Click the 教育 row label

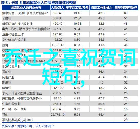pos(5,45)
